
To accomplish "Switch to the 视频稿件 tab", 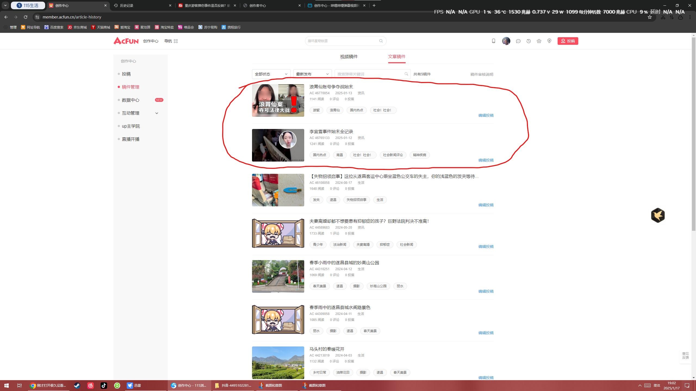I will click(349, 56).
